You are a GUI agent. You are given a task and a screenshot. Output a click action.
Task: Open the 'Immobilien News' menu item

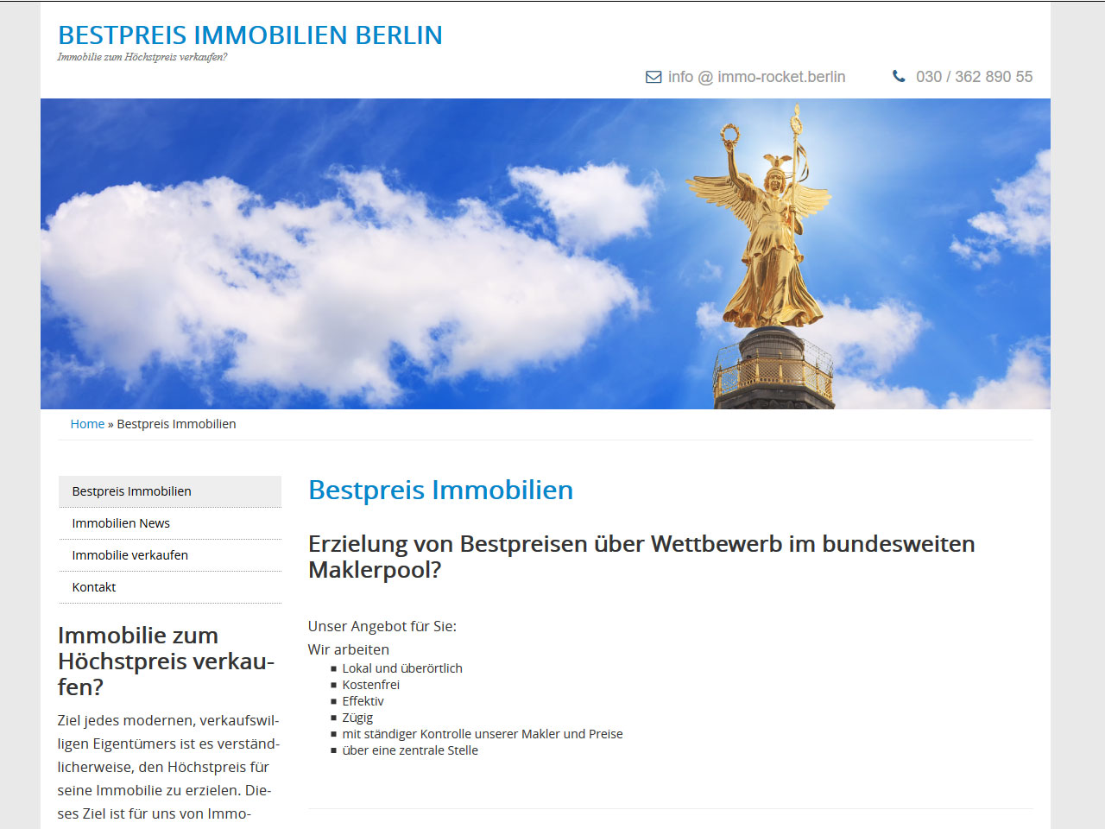121,523
